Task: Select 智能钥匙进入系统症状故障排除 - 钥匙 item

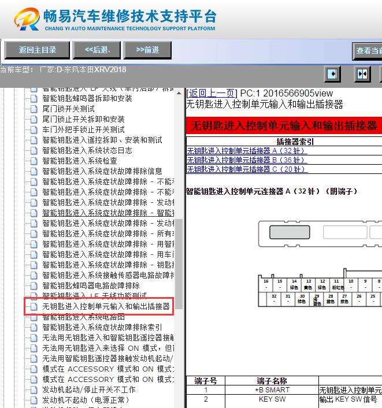Action: point(108,265)
